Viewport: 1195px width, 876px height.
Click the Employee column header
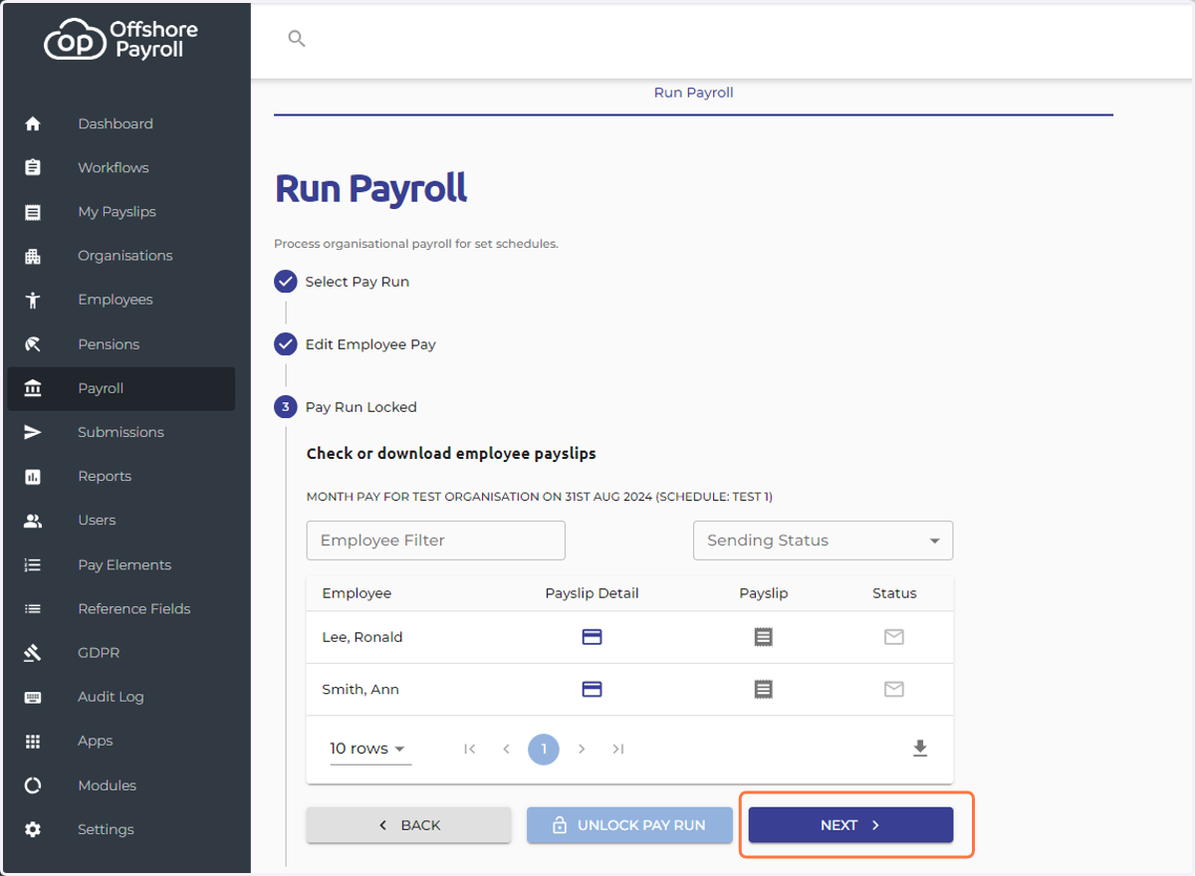click(357, 593)
